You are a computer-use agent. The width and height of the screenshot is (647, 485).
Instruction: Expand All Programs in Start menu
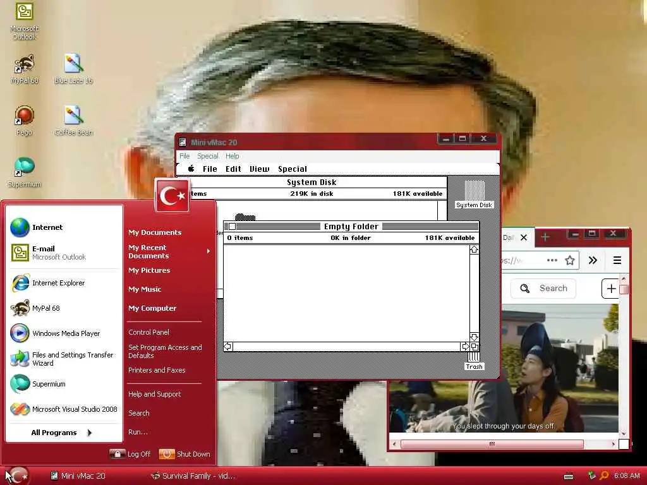click(x=62, y=433)
